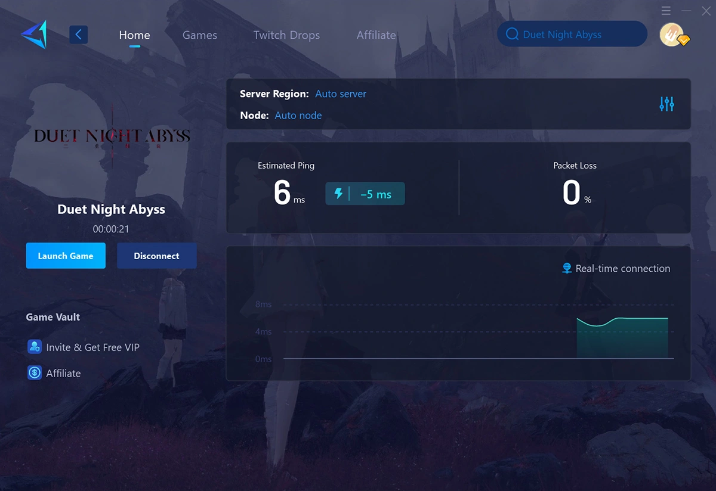716x491 pixels.
Task: Switch to the Games tab
Action: point(199,35)
